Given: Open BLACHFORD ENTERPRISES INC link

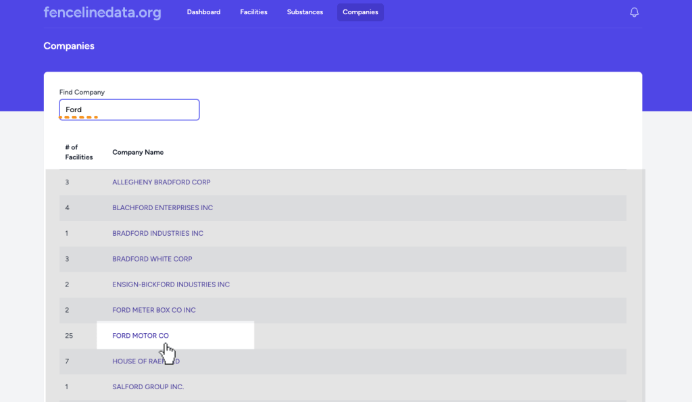Looking at the screenshot, I should tap(162, 208).
